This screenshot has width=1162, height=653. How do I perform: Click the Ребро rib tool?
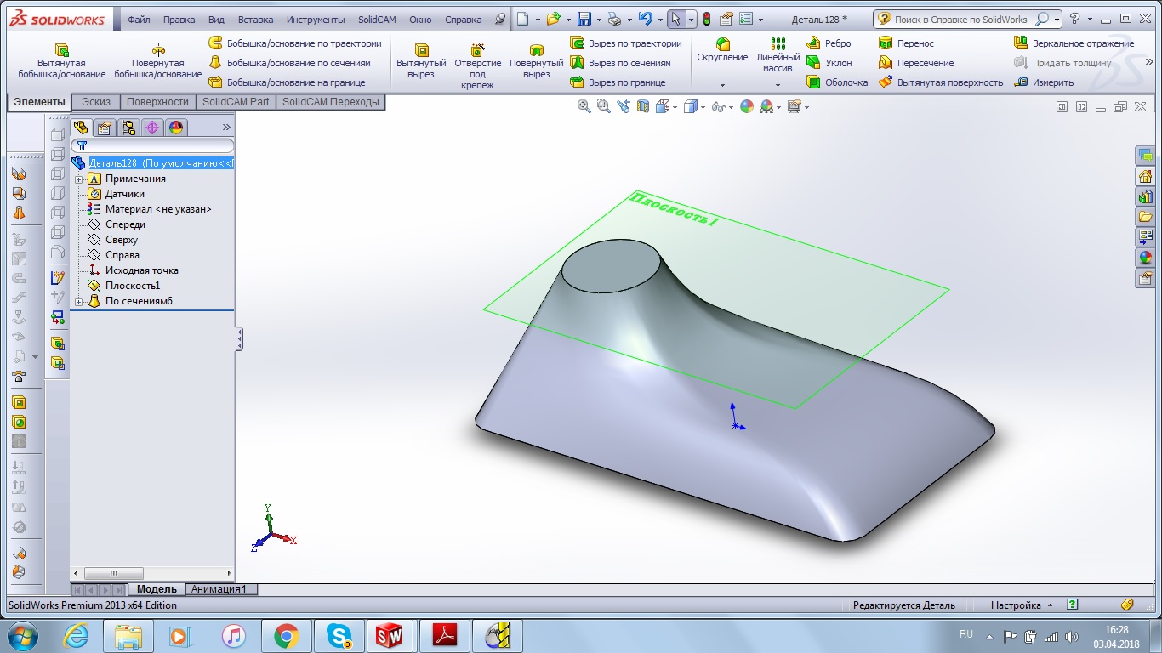pyautogui.click(x=829, y=43)
